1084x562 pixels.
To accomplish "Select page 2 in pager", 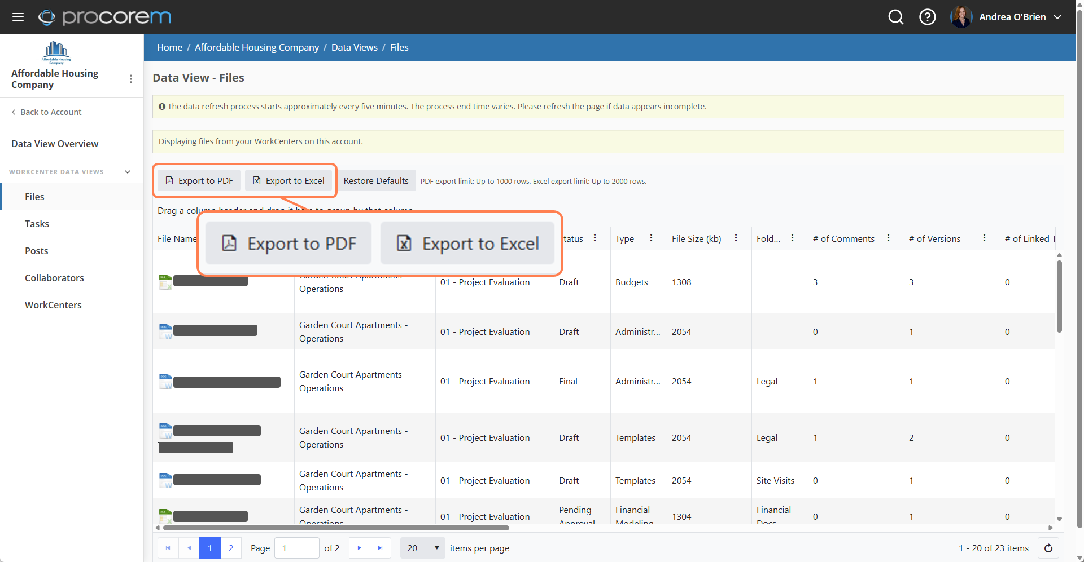I will (x=231, y=548).
